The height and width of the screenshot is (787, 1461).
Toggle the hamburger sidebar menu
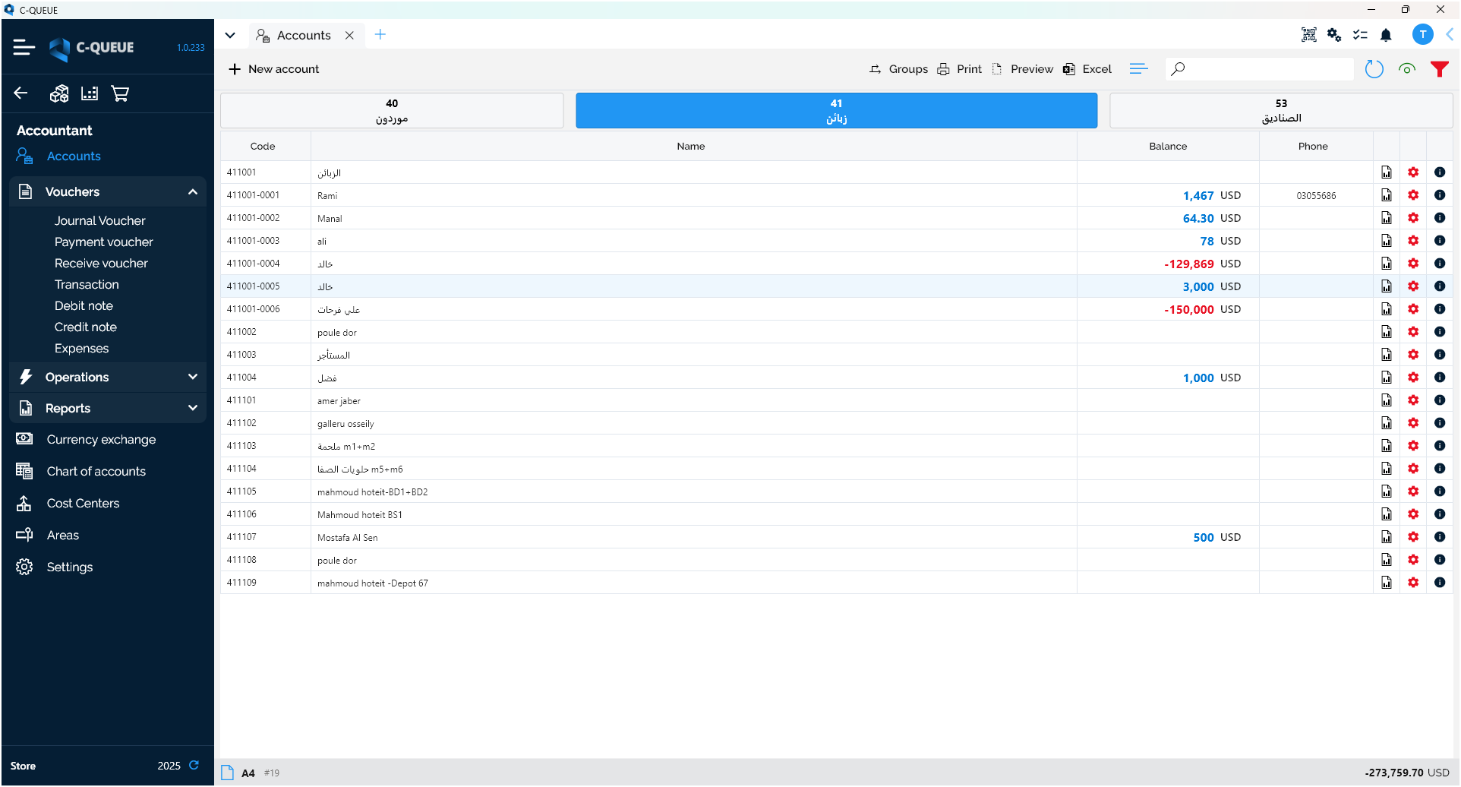(24, 47)
